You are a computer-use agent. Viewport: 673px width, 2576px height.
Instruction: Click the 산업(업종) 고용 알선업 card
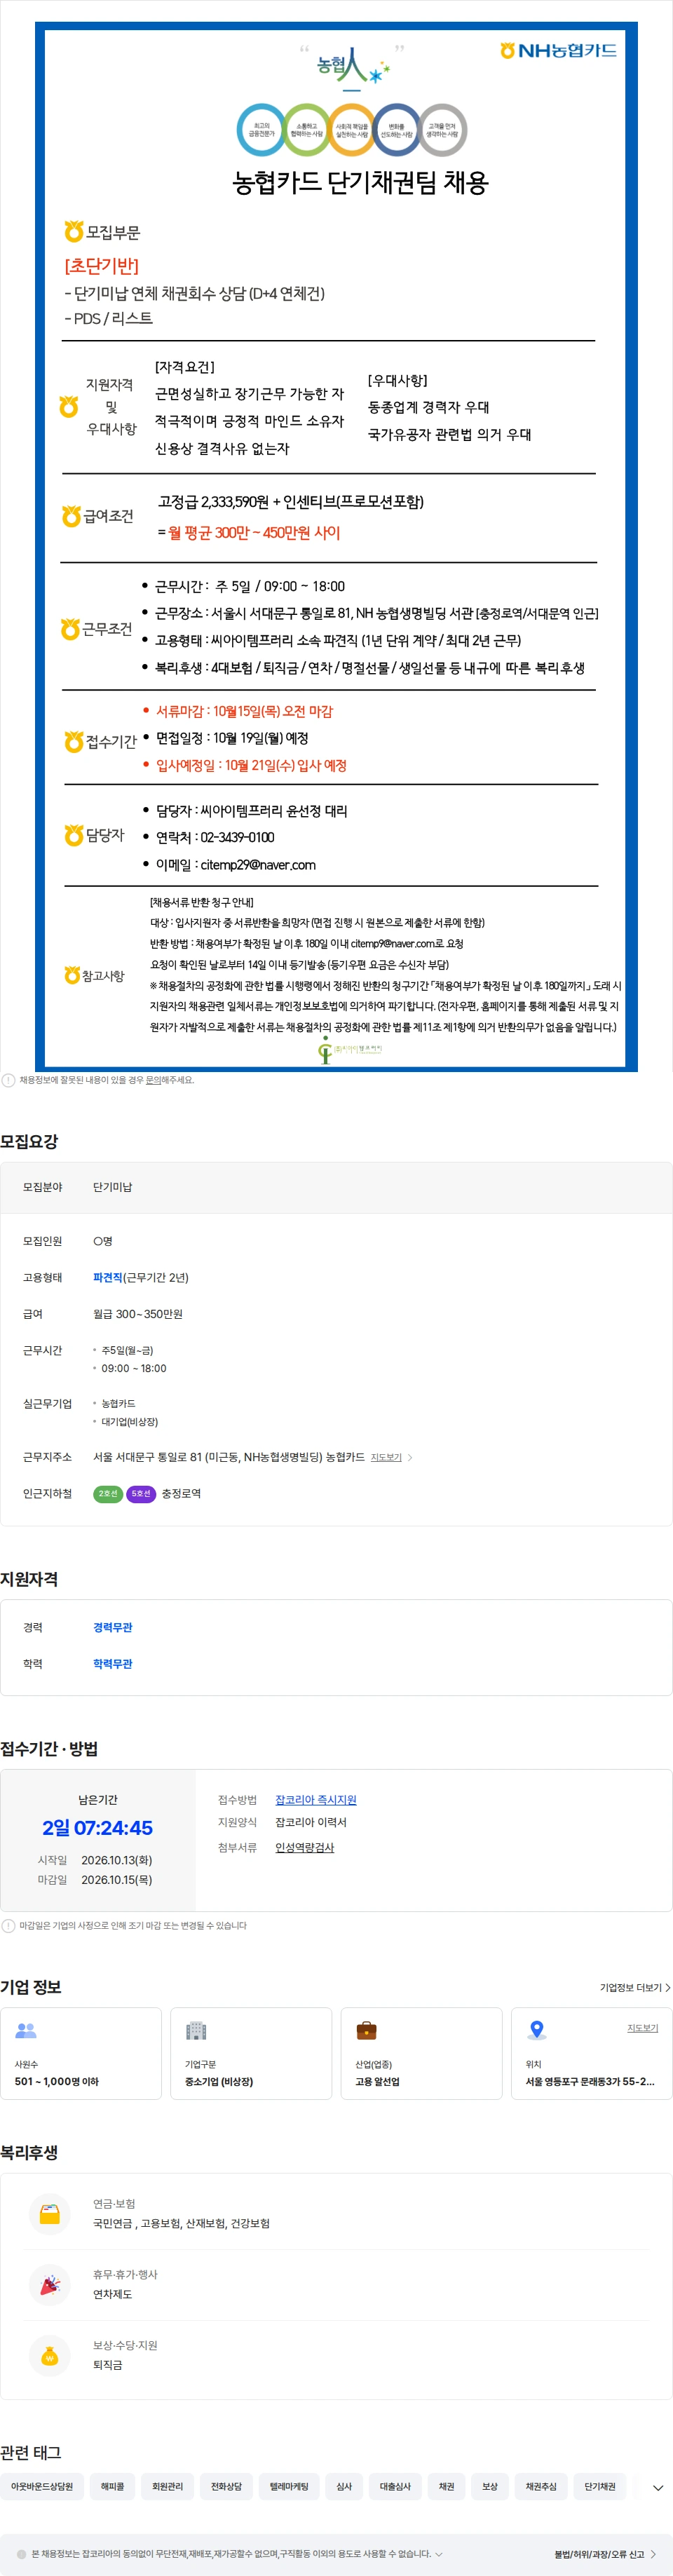(x=421, y=2053)
